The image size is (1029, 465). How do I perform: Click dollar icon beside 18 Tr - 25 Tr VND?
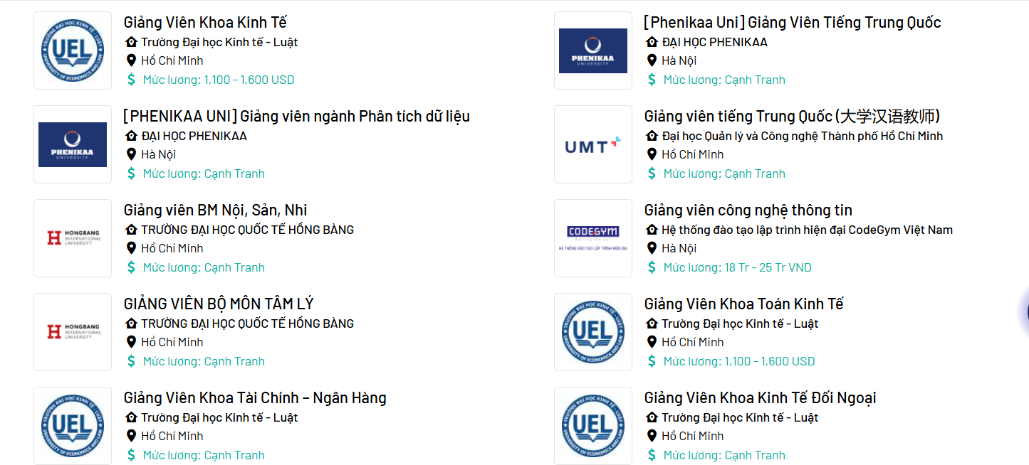[x=652, y=267]
